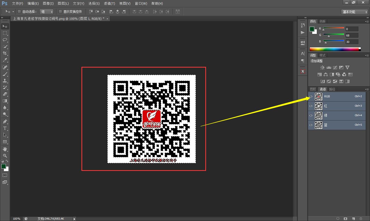
Task: Open the 图像(I) menu
Action: pos(48,3)
